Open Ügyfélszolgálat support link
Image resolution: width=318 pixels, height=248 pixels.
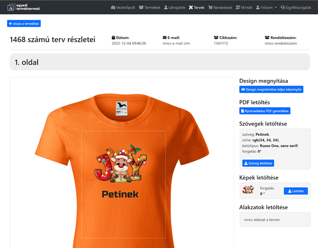[296, 7]
